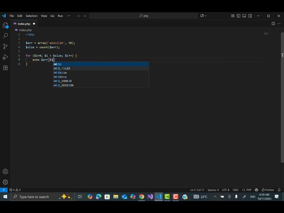The width and height of the screenshot is (284, 213).
Task: Open the Extensions view
Action: point(5,68)
